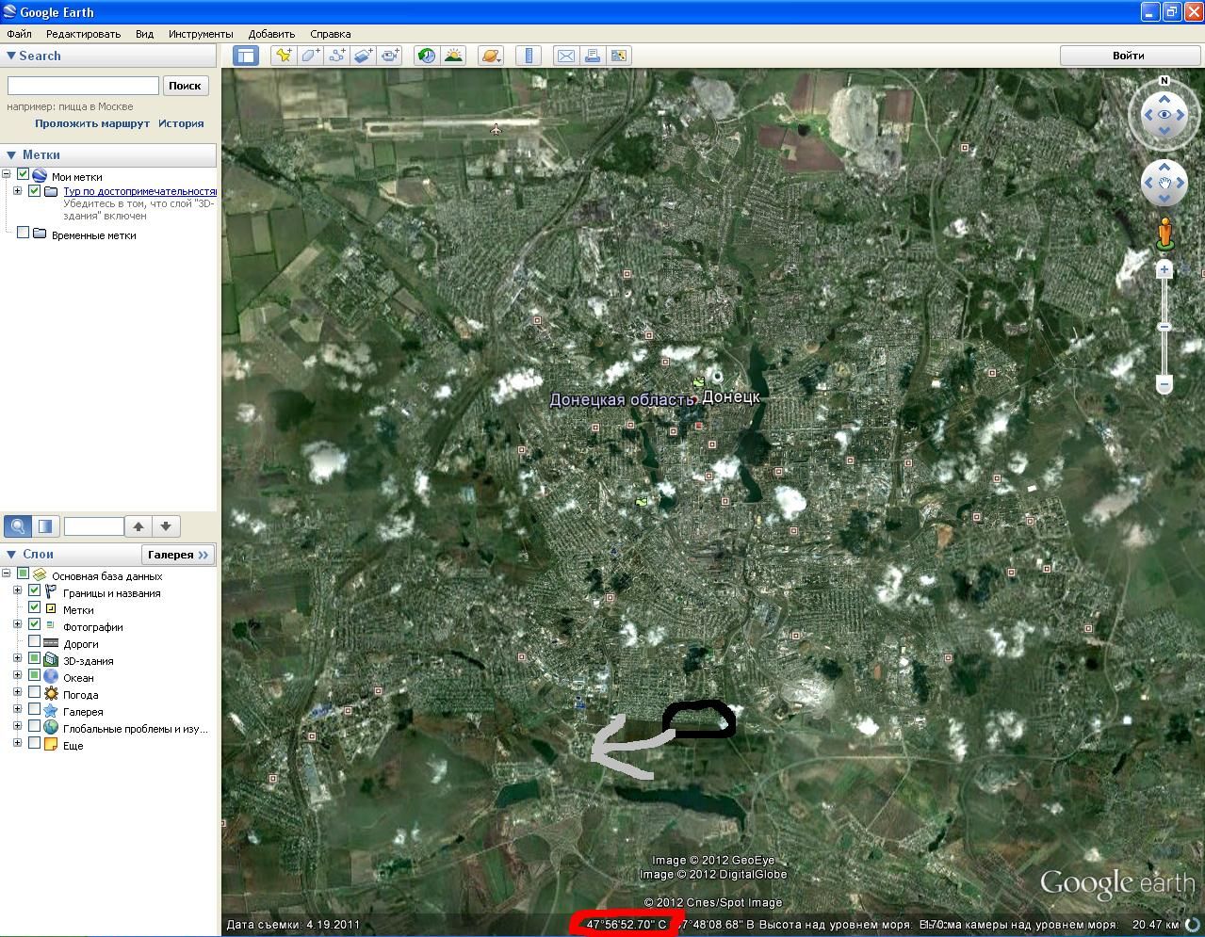This screenshot has height=937, width=1205.
Task: Open the Инструменты menu
Action: coord(201,34)
